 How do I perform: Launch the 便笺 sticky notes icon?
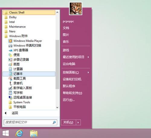click(10, 55)
